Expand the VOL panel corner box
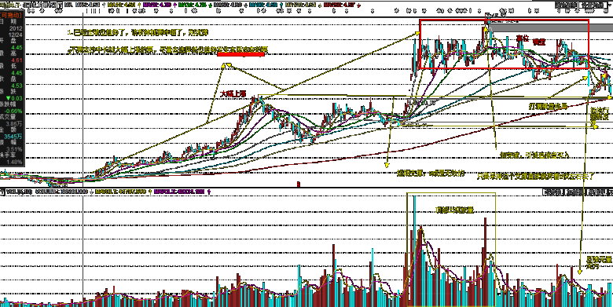Viewport: 613px width, 307px height. click(x=2, y=192)
